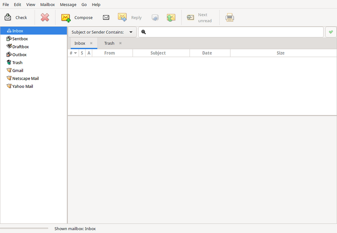Select the Draftbox folder
Screen dimensions: 337x233
(x=20, y=46)
